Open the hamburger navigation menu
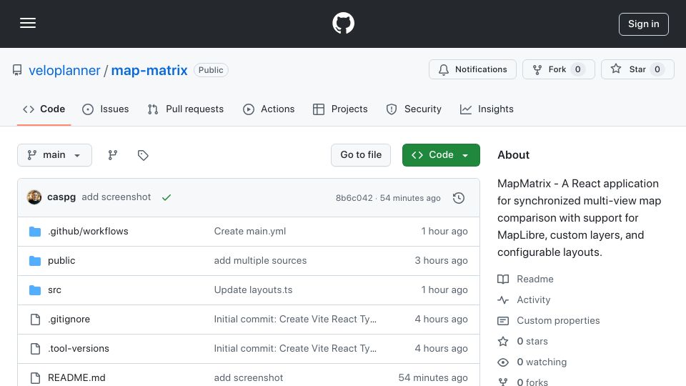This screenshot has width=686, height=386. (x=28, y=23)
